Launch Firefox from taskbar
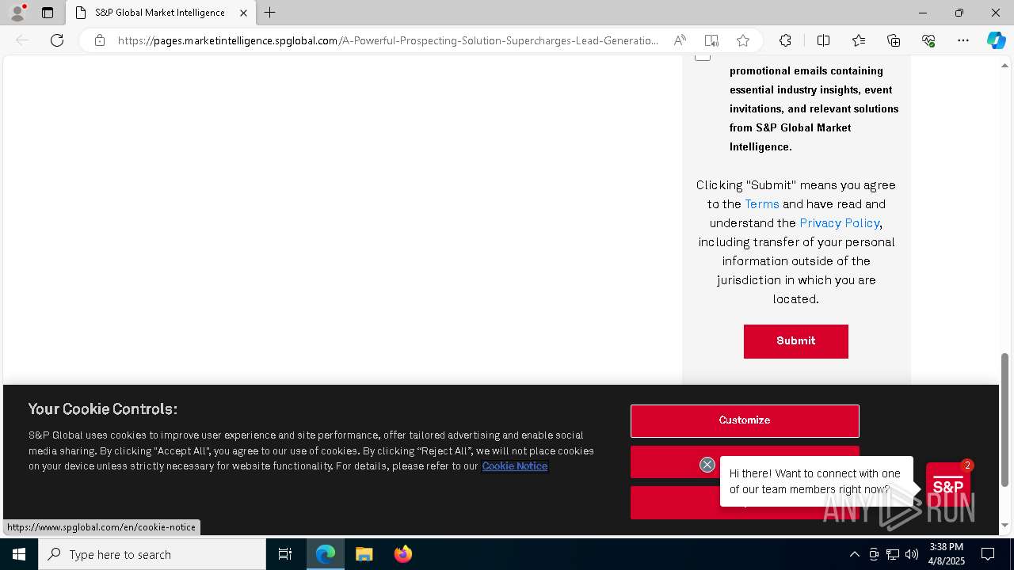The height and width of the screenshot is (570, 1014). pos(402,554)
